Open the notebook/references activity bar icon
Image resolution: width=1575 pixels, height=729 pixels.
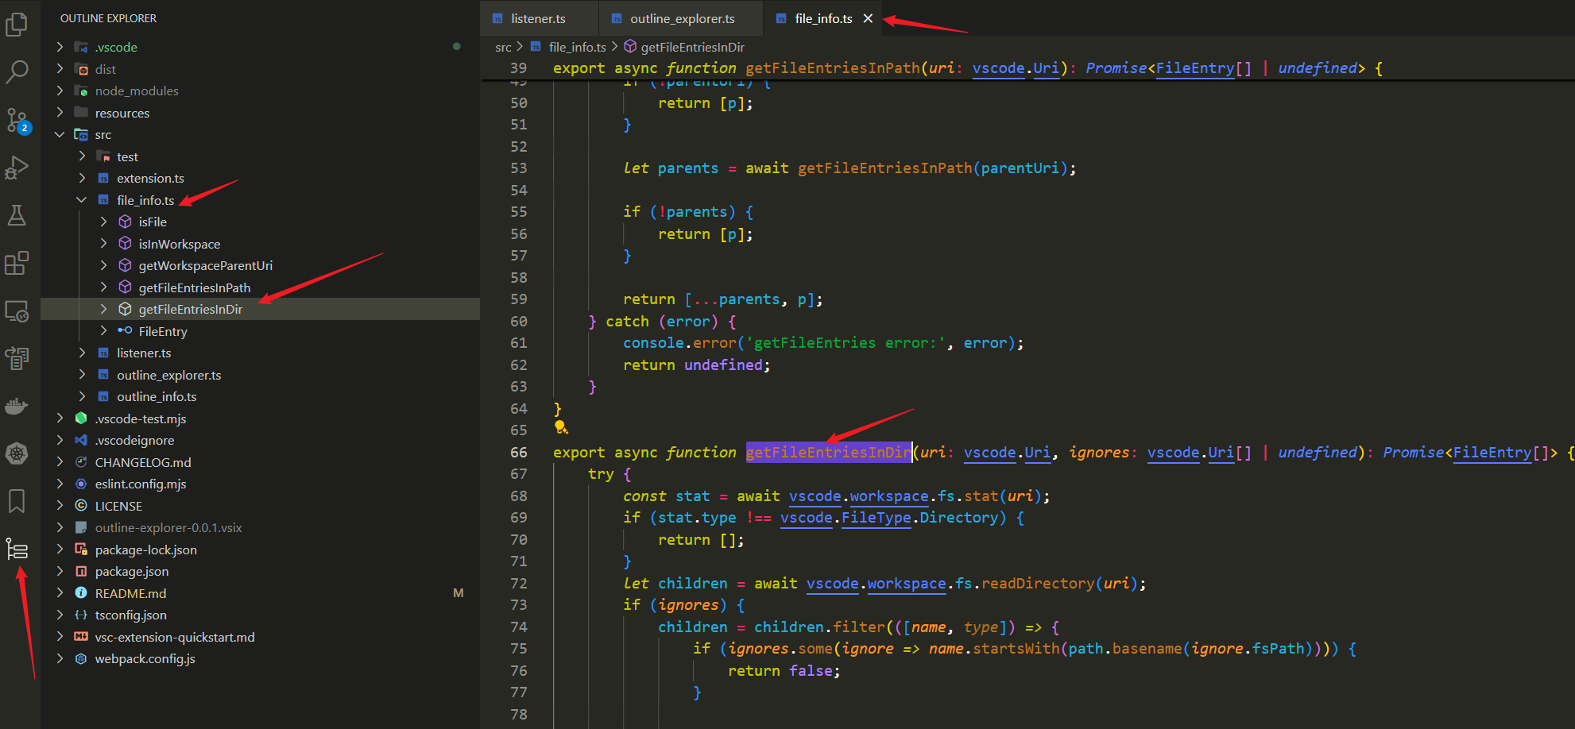click(x=17, y=359)
